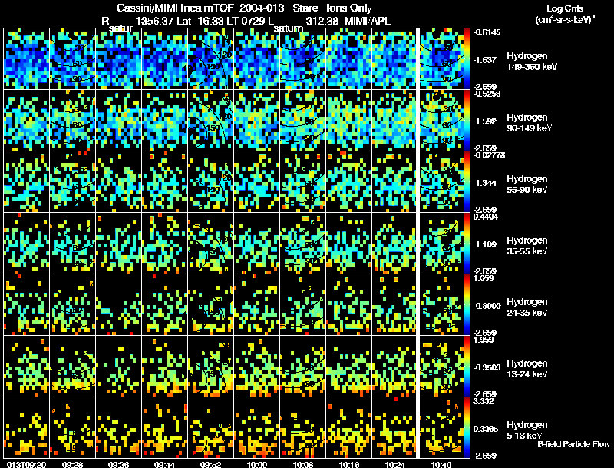Screen dimensions: 614x468
Task: Open the 13-24 keV image at 10:40
Action: click(x=441, y=366)
